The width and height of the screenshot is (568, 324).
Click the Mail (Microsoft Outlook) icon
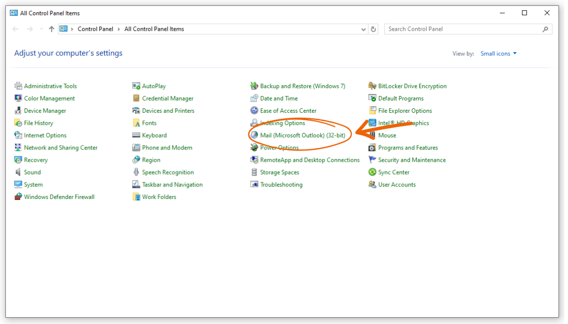(254, 135)
